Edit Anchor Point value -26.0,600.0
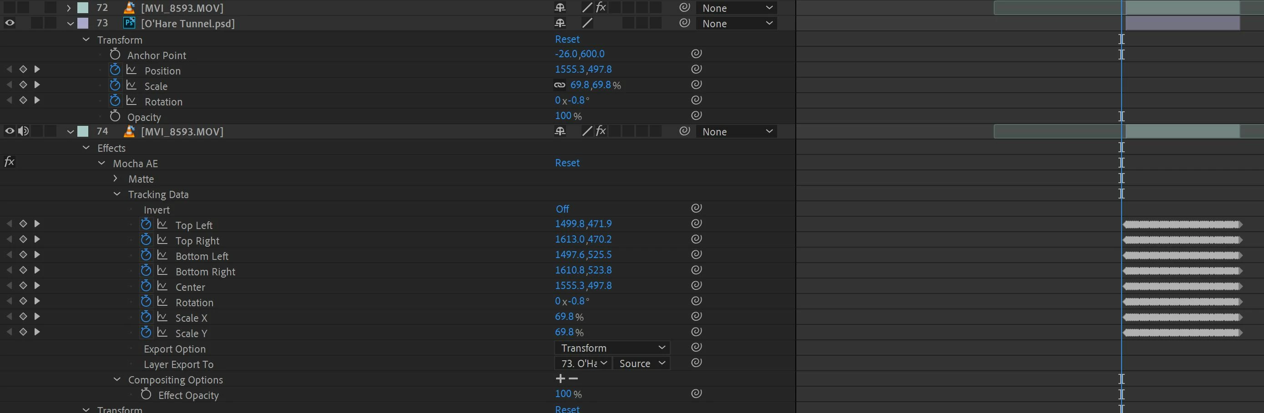This screenshot has height=413, width=1264. tap(580, 54)
